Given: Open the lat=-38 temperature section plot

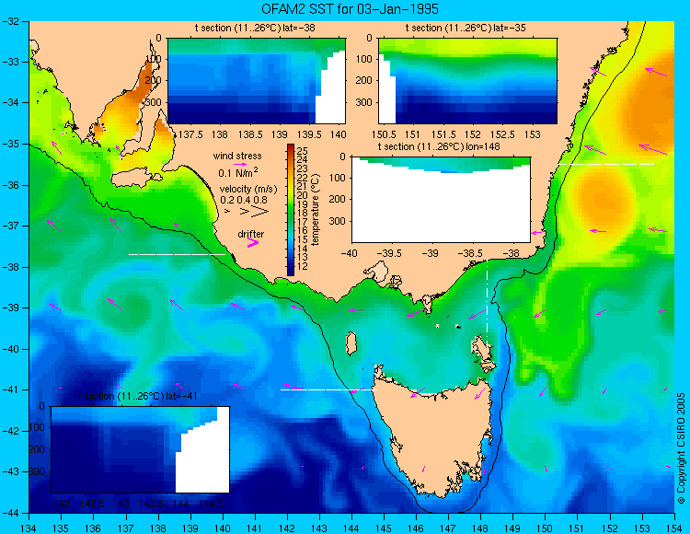Looking at the screenshot, I should [x=257, y=81].
